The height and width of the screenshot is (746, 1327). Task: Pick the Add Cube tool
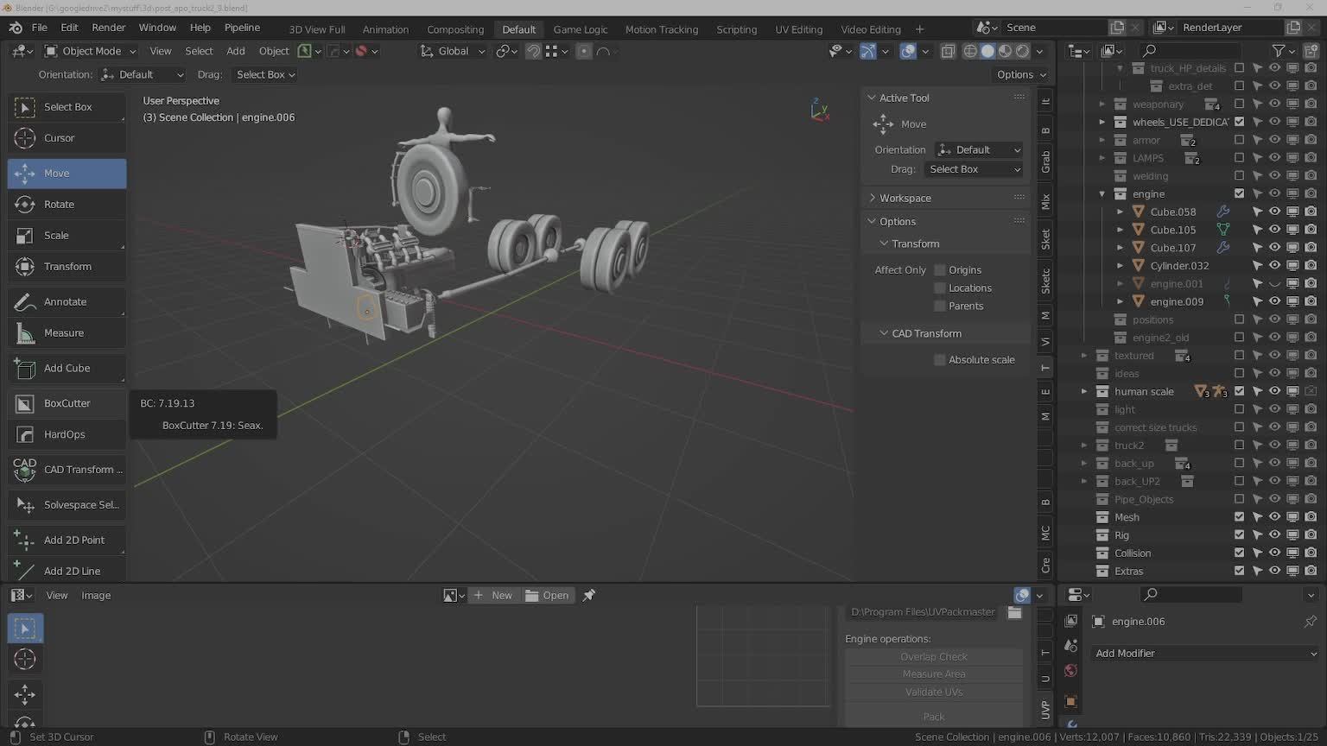(x=67, y=369)
